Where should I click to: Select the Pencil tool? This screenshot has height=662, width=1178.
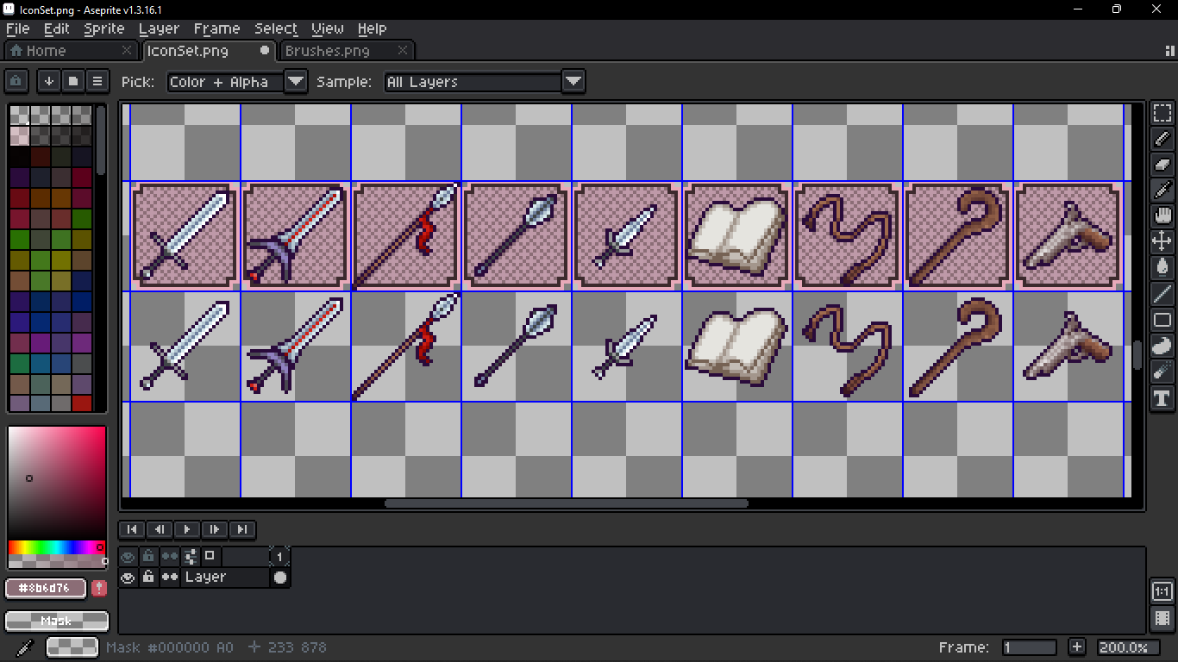point(1162,138)
